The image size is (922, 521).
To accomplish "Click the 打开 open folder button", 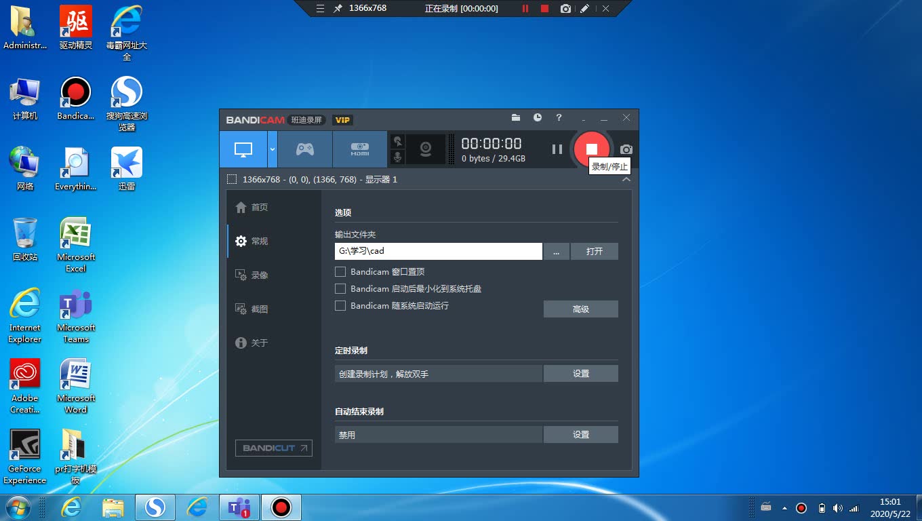I will [595, 251].
